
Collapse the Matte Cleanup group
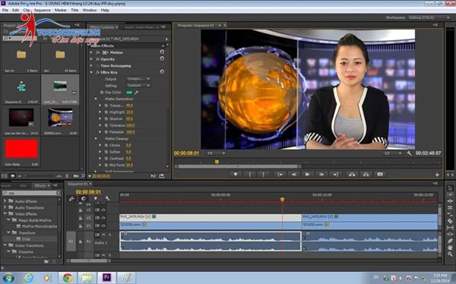click(96, 139)
